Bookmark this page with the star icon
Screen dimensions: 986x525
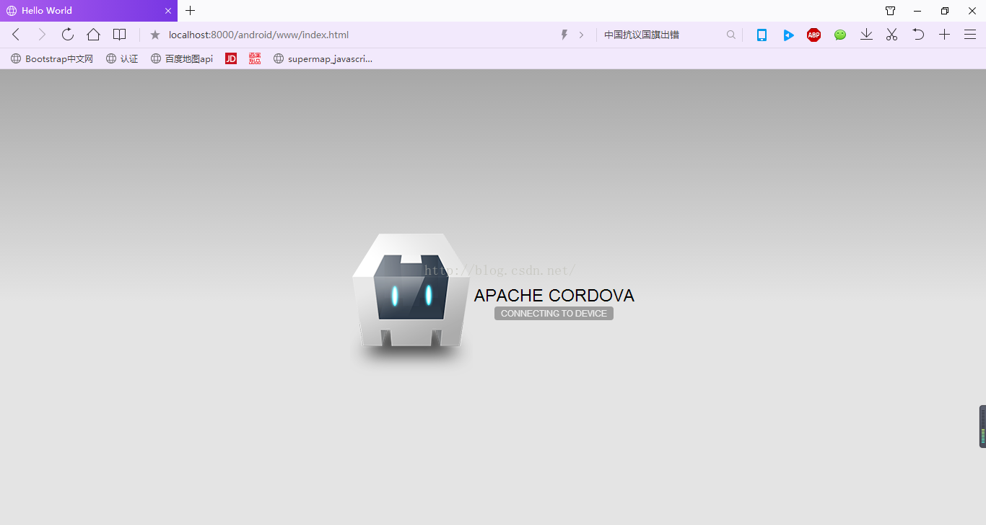tap(154, 35)
